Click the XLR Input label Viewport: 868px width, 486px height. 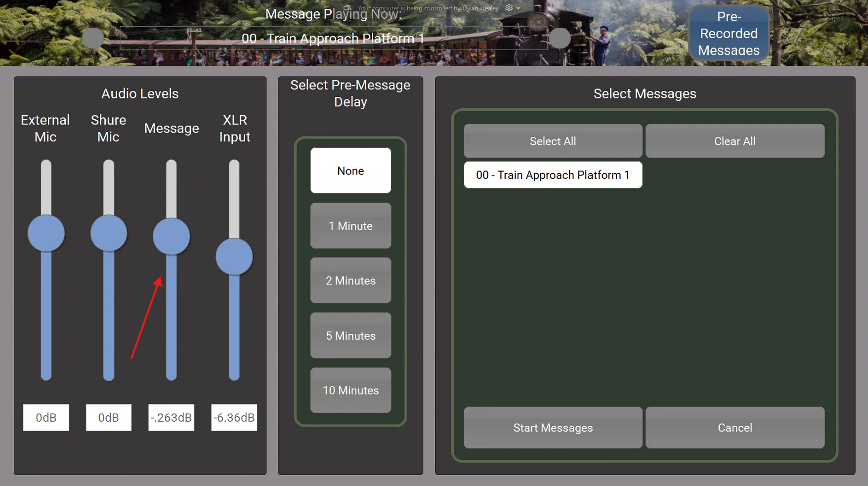pos(235,129)
